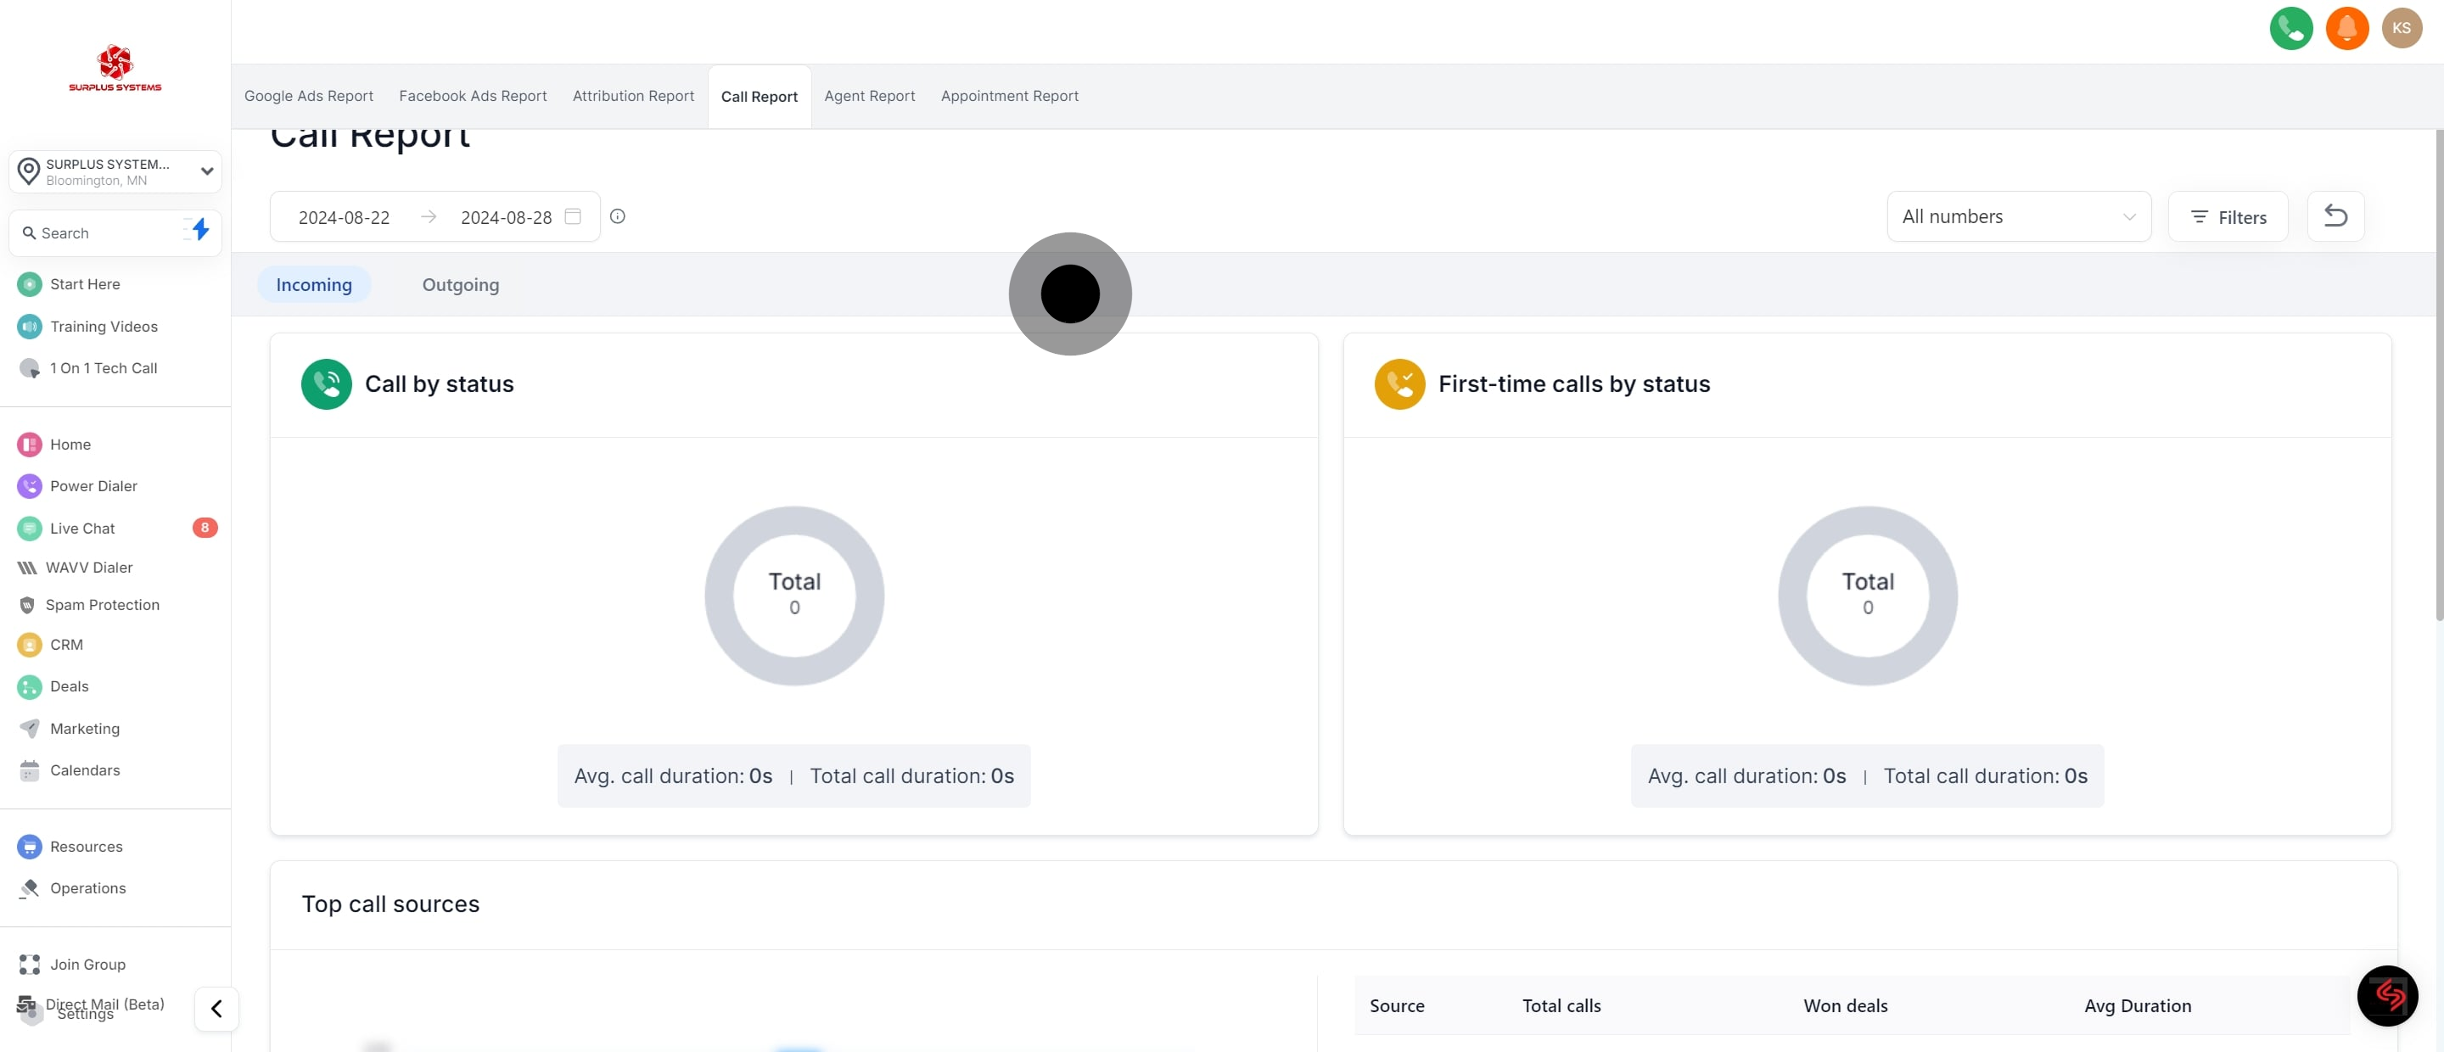Open KS user profile avatar
The image size is (2444, 1052).
[2402, 29]
